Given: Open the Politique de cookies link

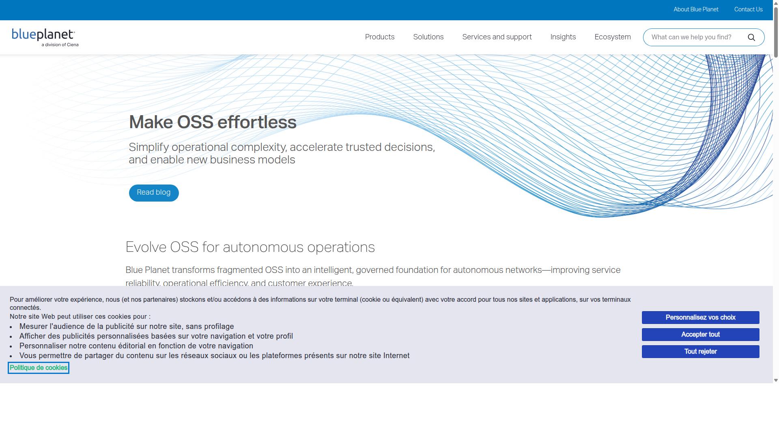Looking at the screenshot, I should 39,368.
